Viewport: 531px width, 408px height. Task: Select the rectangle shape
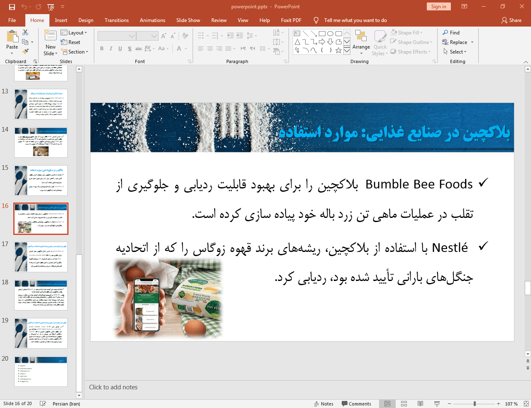[x=322, y=34]
